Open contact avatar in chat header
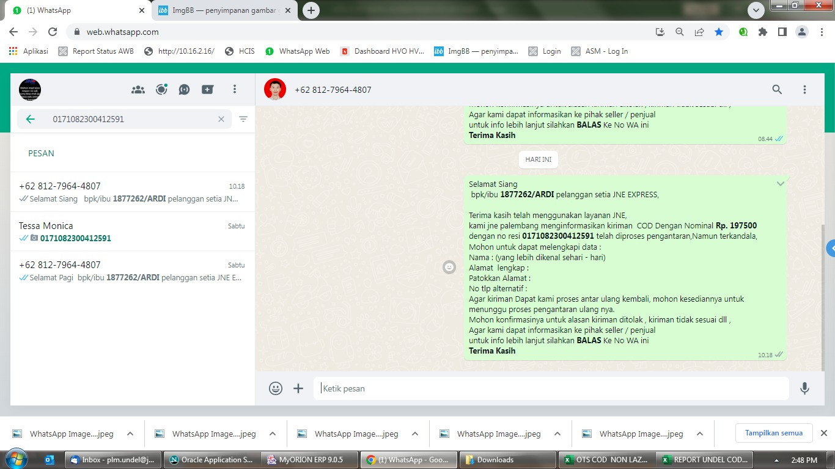 [275, 89]
